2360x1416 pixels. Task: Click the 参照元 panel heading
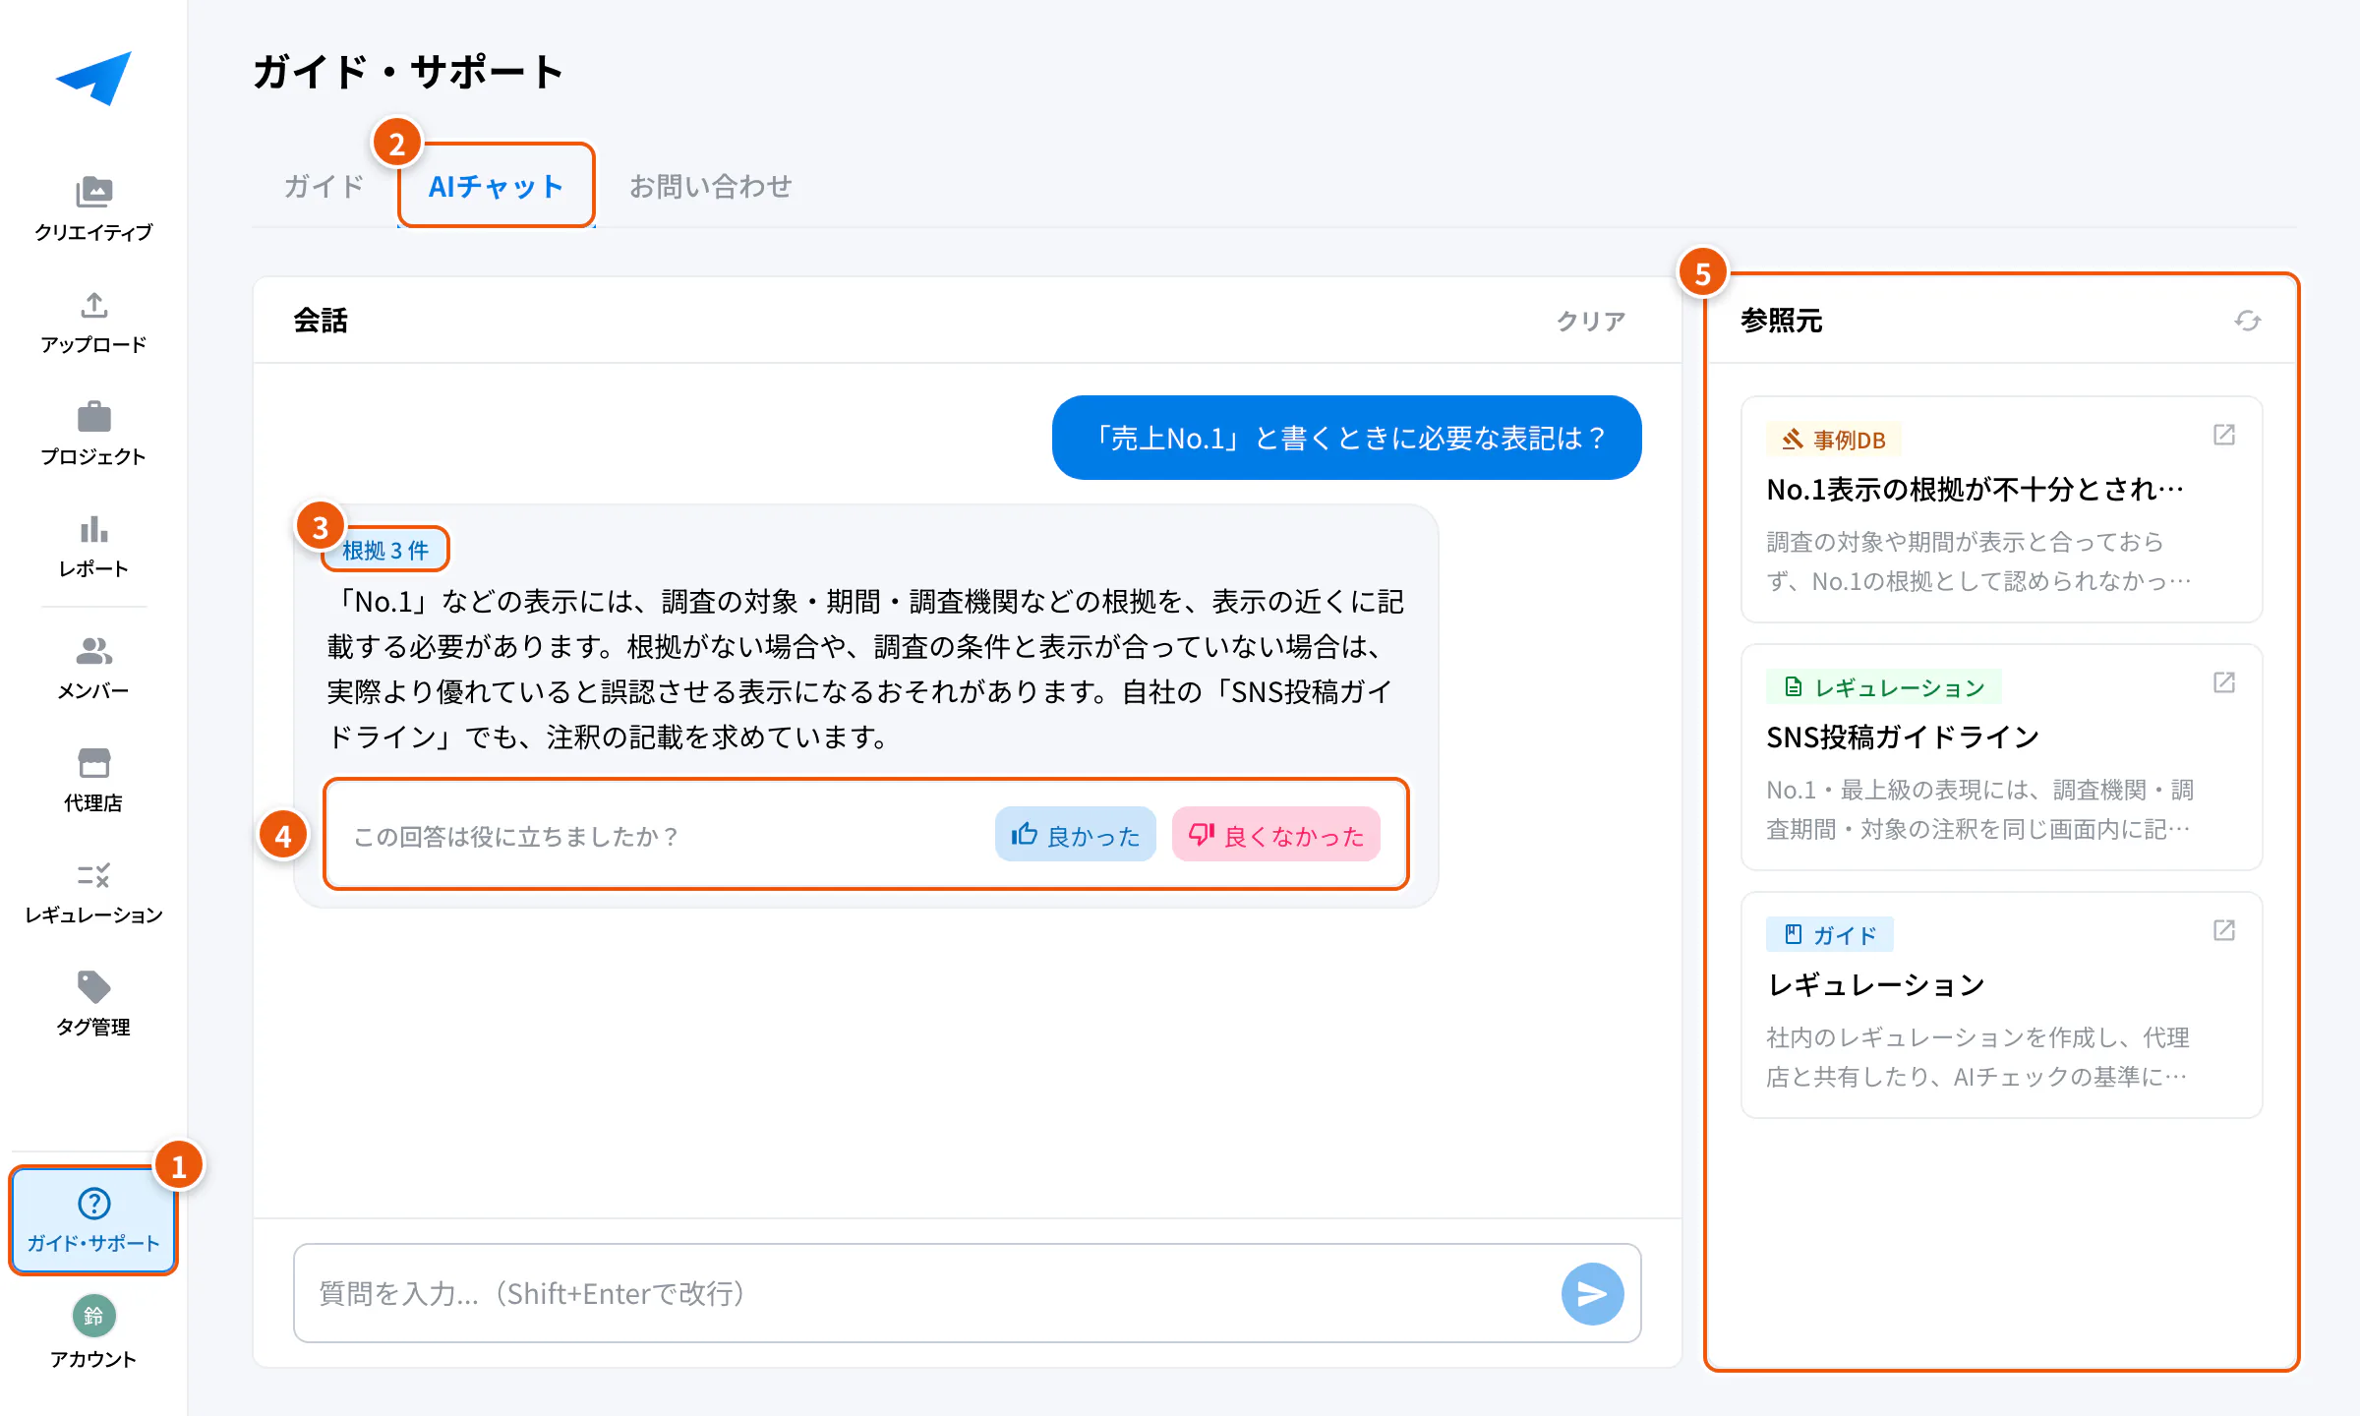pos(1781,321)
